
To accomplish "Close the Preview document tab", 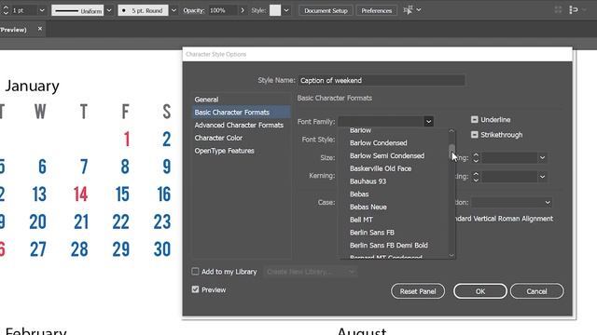I will point(39,29).
